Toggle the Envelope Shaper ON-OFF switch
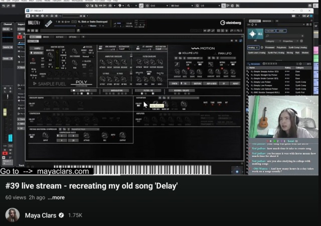 coord(32,105)
